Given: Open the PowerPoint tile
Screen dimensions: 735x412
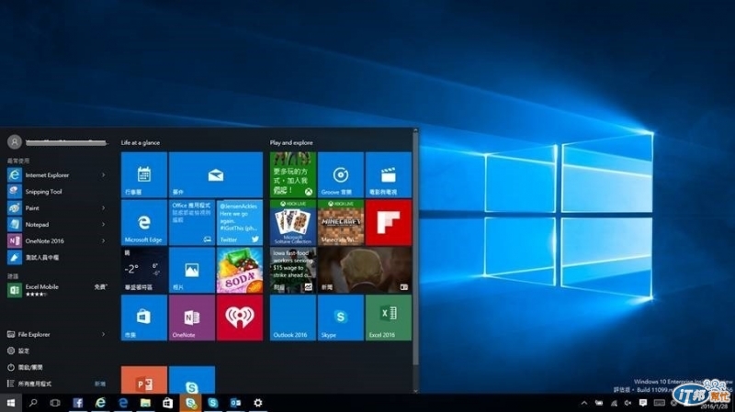Looking at the screenshot, I should pyautogui.click(x=144, y=380).
